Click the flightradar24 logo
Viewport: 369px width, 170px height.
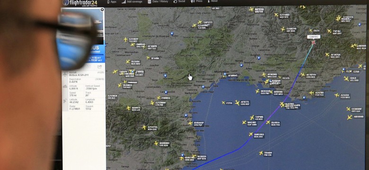[x=80, y=3]
